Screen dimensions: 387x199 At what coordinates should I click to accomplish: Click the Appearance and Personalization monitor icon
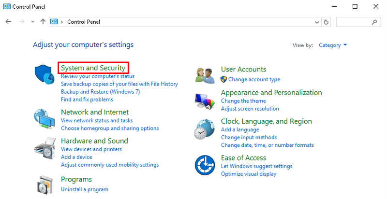click(x=205, y=100)
